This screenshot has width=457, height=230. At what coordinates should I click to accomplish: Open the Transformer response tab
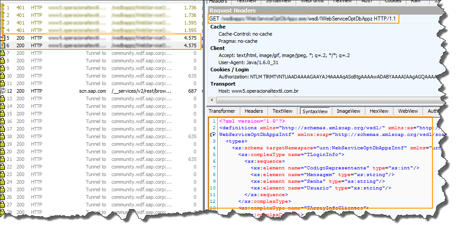[x=222, y=111]
